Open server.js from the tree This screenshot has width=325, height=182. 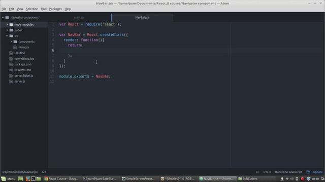coord(20,81)
